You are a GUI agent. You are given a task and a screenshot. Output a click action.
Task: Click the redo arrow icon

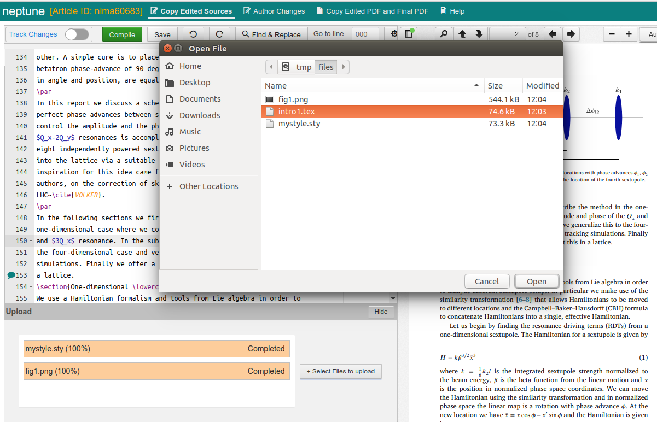point(219,34)
